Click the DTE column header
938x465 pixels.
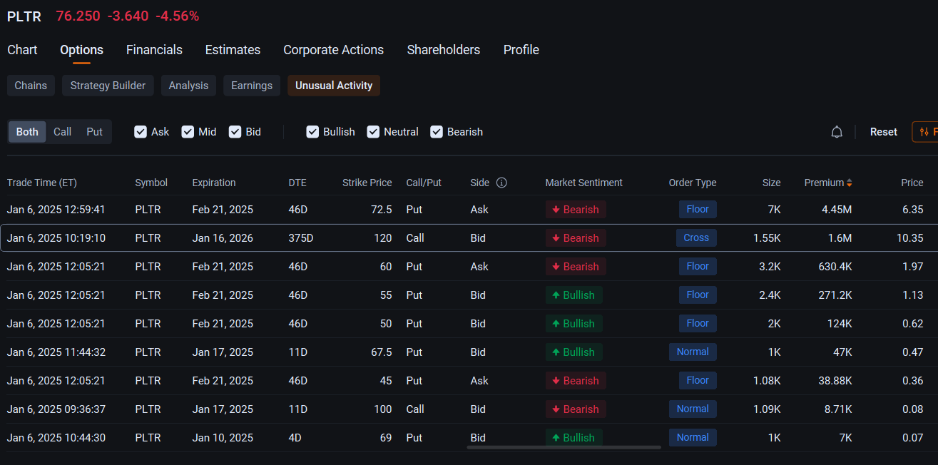pos(297,183)
